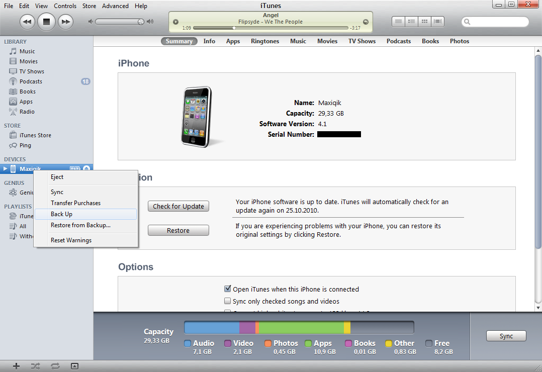
Task: Open the Store menu
Action: tap(89, 6)
